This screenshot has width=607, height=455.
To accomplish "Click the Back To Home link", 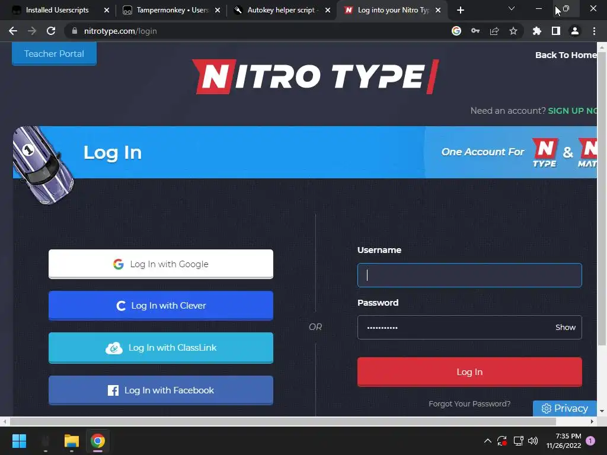I will pos(566,55).
